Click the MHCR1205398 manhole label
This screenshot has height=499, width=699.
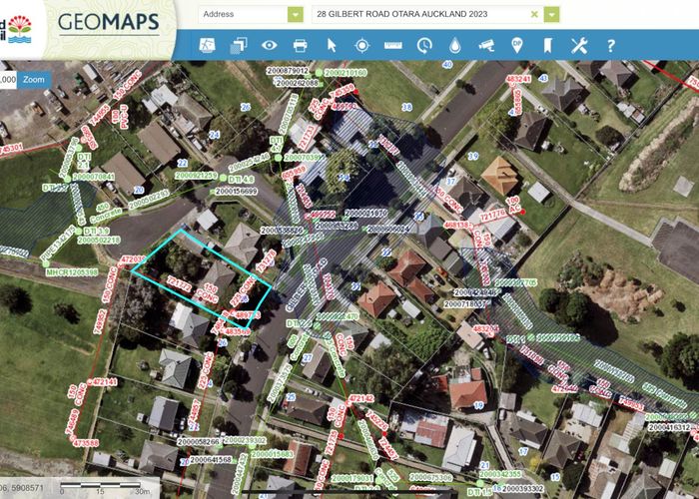(72, 271)
